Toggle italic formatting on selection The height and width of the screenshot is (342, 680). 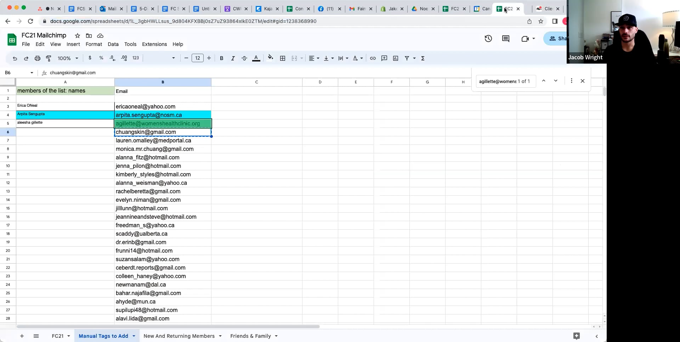[x=233, y=58]
